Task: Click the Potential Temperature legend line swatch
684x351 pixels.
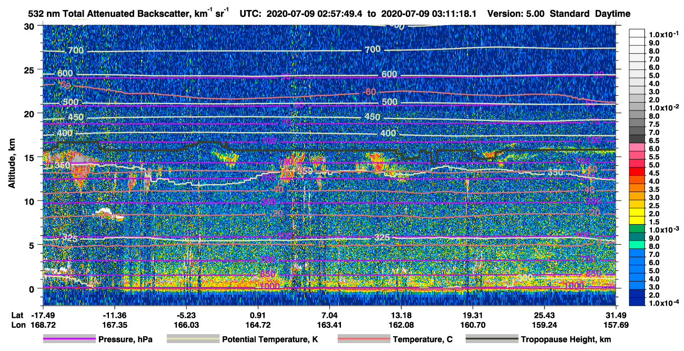Action: [193, 339]
